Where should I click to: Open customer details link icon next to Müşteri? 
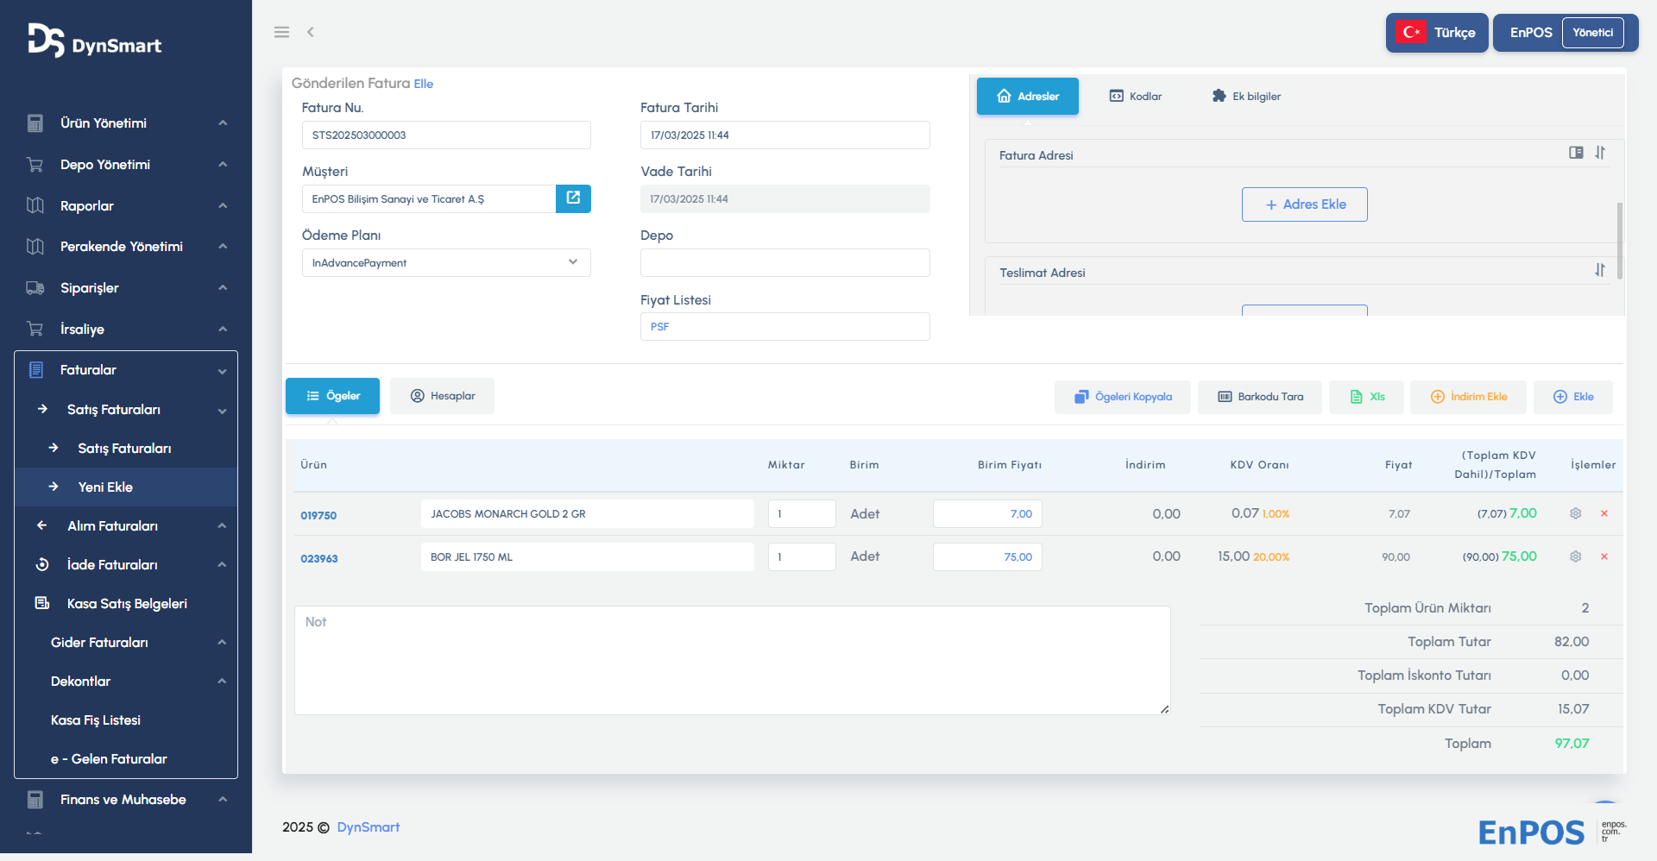click(573, 198)
